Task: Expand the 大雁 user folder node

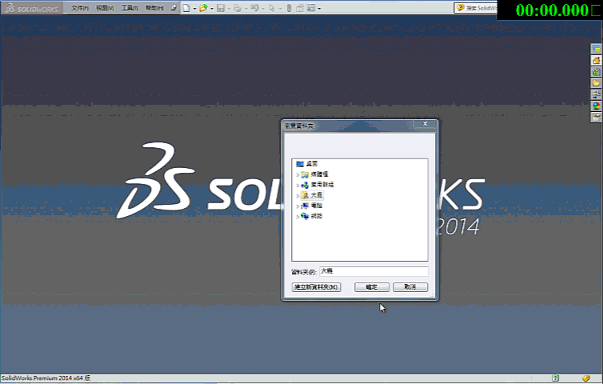Action: pos(298,196)
